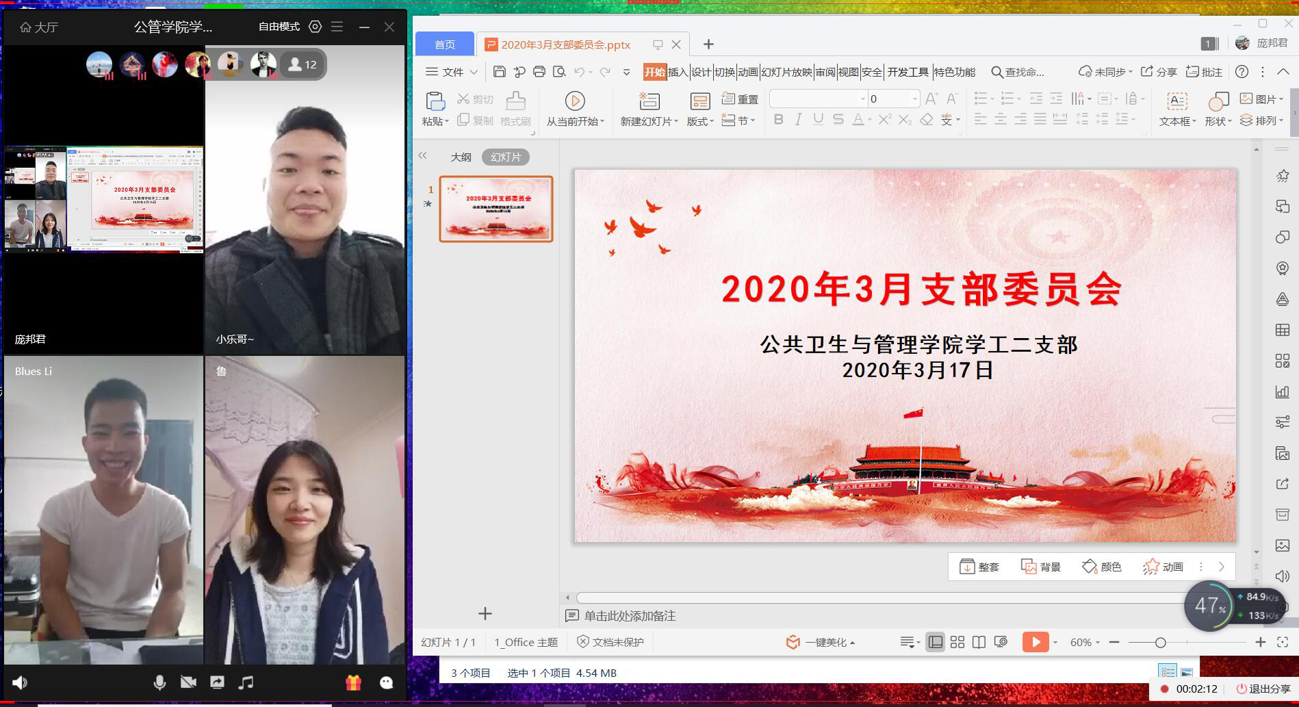Click 退出分享 to stop sharing
The image size is (1299, 707).
click(x=1263, y=689)
